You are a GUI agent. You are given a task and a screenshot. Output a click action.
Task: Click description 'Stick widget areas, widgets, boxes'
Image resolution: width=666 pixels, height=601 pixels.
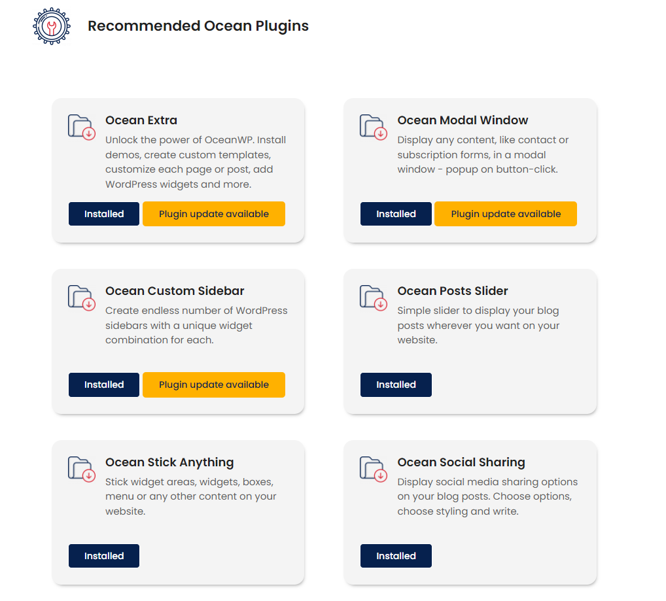[x=191, y=496]
